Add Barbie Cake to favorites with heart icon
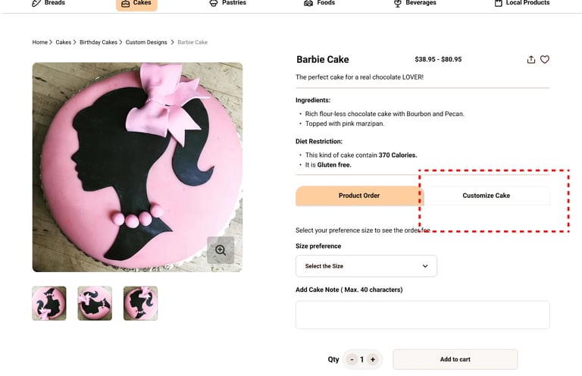 545,59
